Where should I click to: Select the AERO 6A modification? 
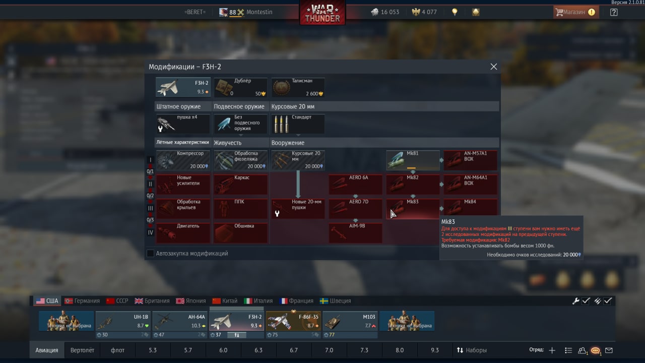[356, 185]
